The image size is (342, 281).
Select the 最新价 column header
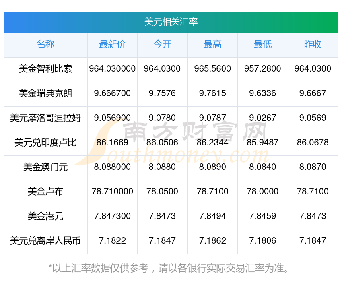click(x=112, y=44)
